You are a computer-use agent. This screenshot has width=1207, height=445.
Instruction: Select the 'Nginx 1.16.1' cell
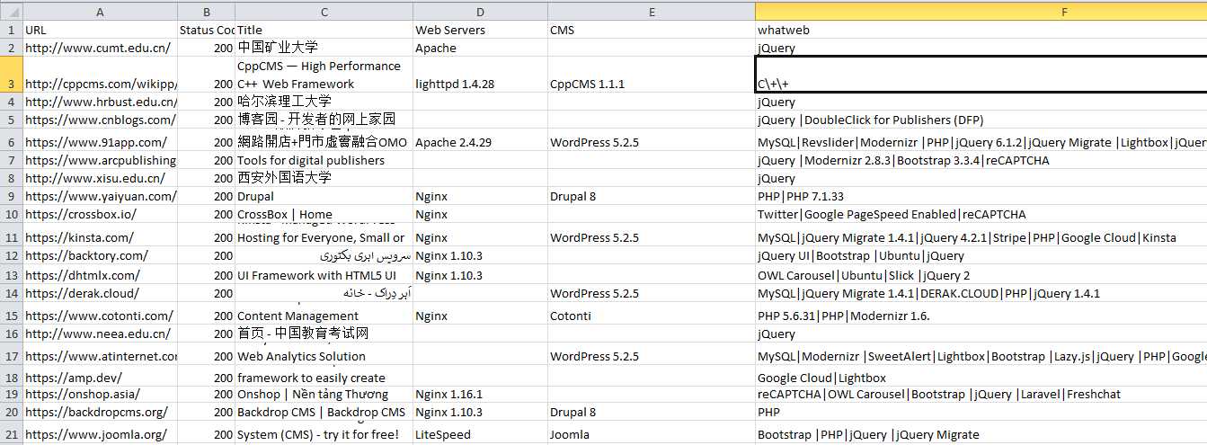[x=480, y=394]
